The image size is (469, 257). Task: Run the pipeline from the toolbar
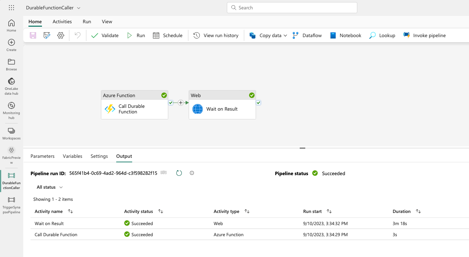point(136,35)
